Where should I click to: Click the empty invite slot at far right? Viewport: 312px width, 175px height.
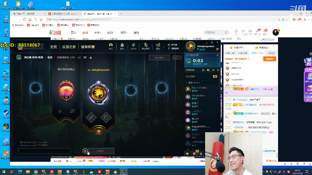[x=161, y=88]
